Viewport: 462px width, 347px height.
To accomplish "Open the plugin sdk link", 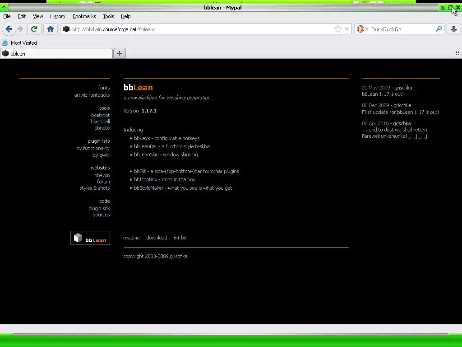I will click(x=99, y=208).
